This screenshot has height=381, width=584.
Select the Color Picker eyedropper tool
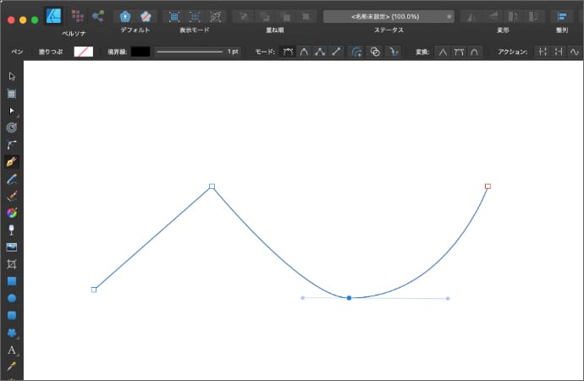tap(12, 367)
